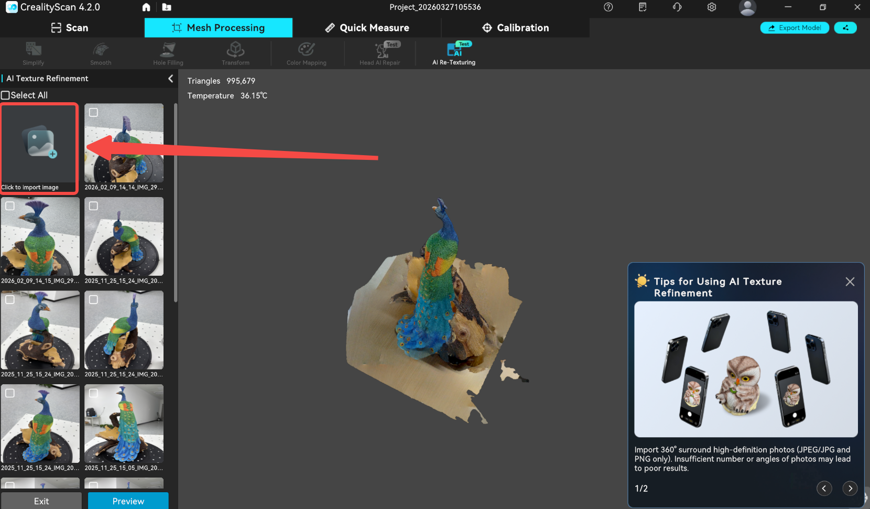Tick checkbox on 2026_02_09_14_15 photo thumbnail
The height and width of the screenshot is (509, 870).
(x=10, y=206)
